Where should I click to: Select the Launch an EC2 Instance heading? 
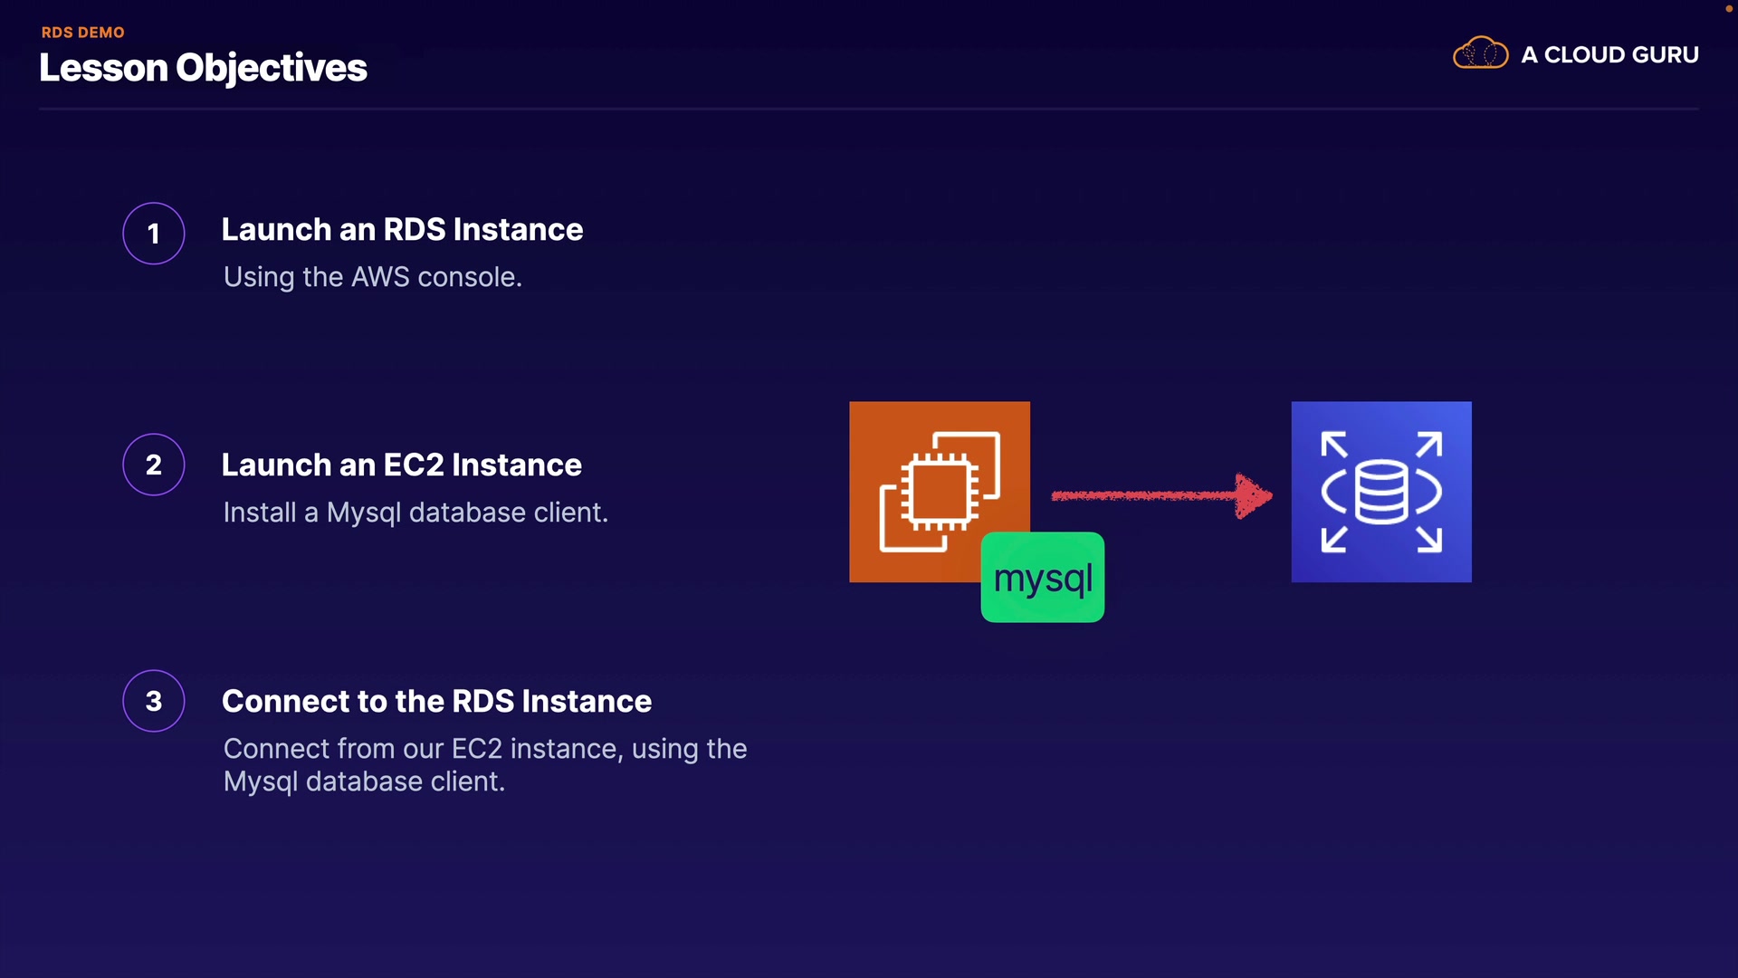click(401, 465)
